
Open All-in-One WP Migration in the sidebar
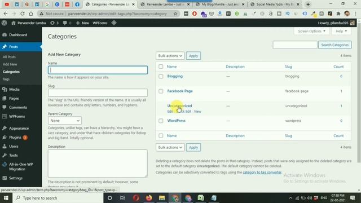[x=21, y=167]
